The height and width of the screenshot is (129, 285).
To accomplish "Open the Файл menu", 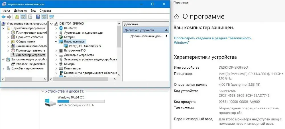I will [x=6, y=11].
